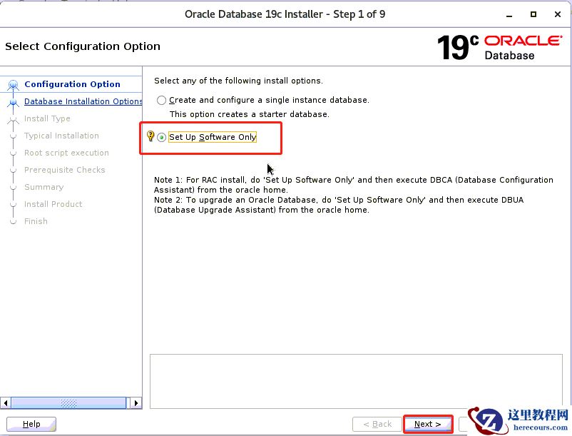Click 'This option creates a starter database.' text
The height and width of the screenshot is (436, 572).
tap(250, 114)
